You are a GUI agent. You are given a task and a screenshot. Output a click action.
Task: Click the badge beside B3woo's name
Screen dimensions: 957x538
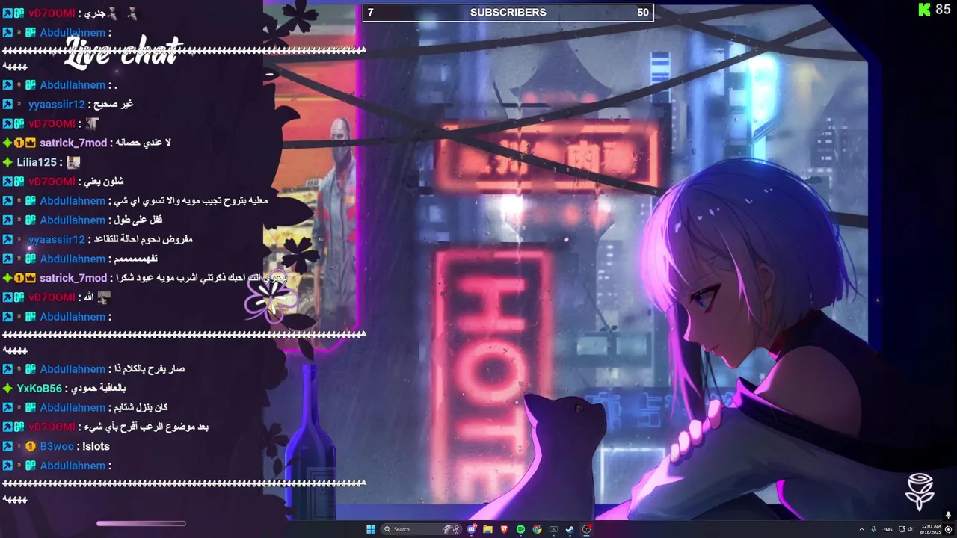point(31,447)
